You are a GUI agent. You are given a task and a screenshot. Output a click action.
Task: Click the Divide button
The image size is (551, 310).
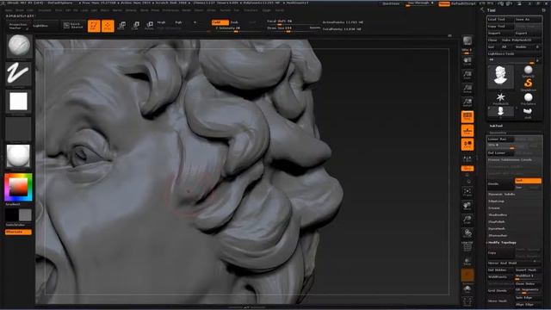tap(500, 183)
